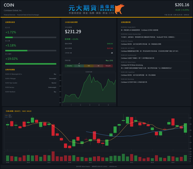
Task: Click the highlighted Buy rating segment
Action: point(79,66)
